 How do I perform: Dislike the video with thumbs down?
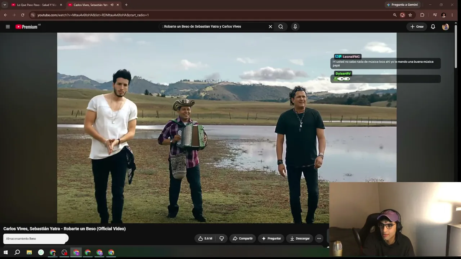(221, 238)
